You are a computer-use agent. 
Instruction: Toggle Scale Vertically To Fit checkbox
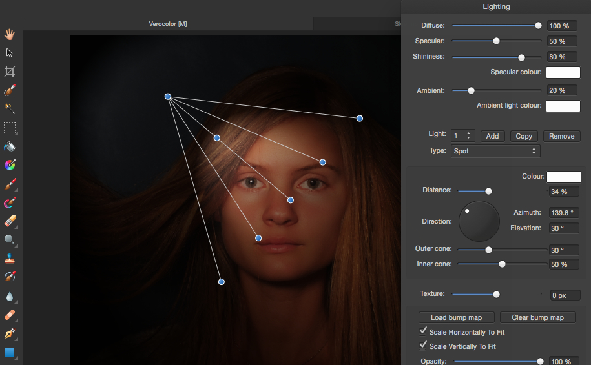coord(424,346)
